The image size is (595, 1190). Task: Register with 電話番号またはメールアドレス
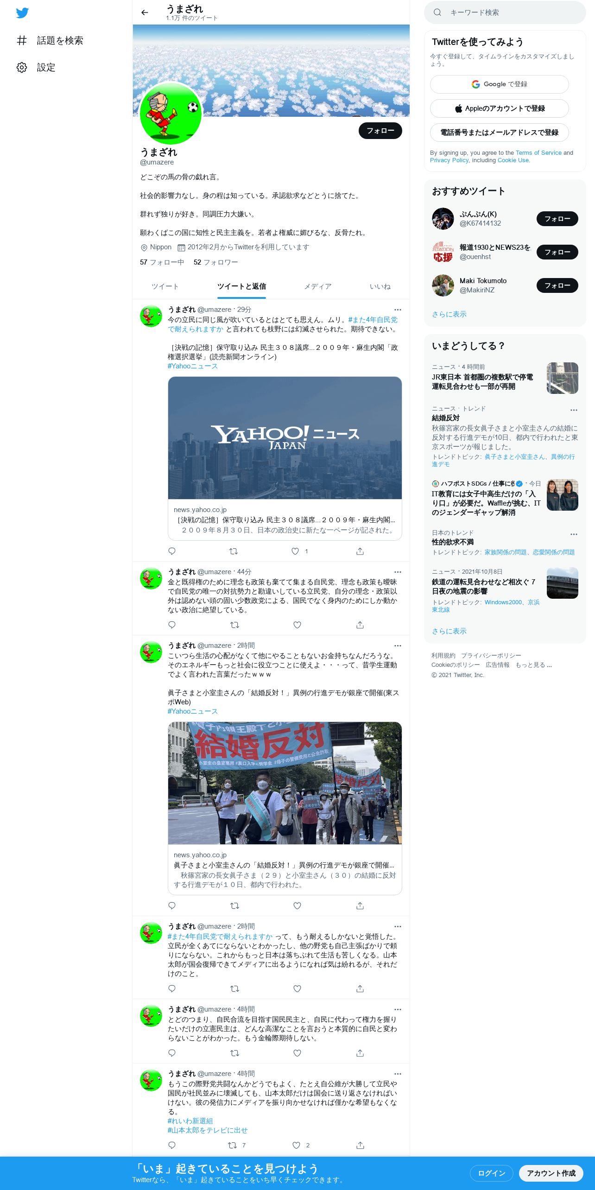500,133
